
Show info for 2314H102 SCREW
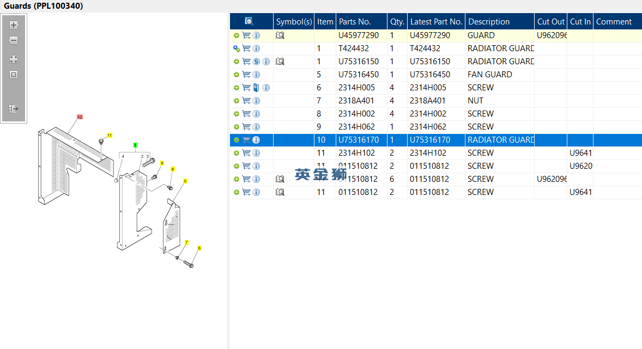click(x=256, y=153)
